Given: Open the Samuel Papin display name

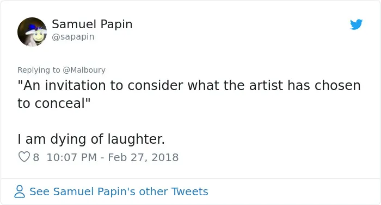Looking at the screenshot, I should tap(92, 24).
